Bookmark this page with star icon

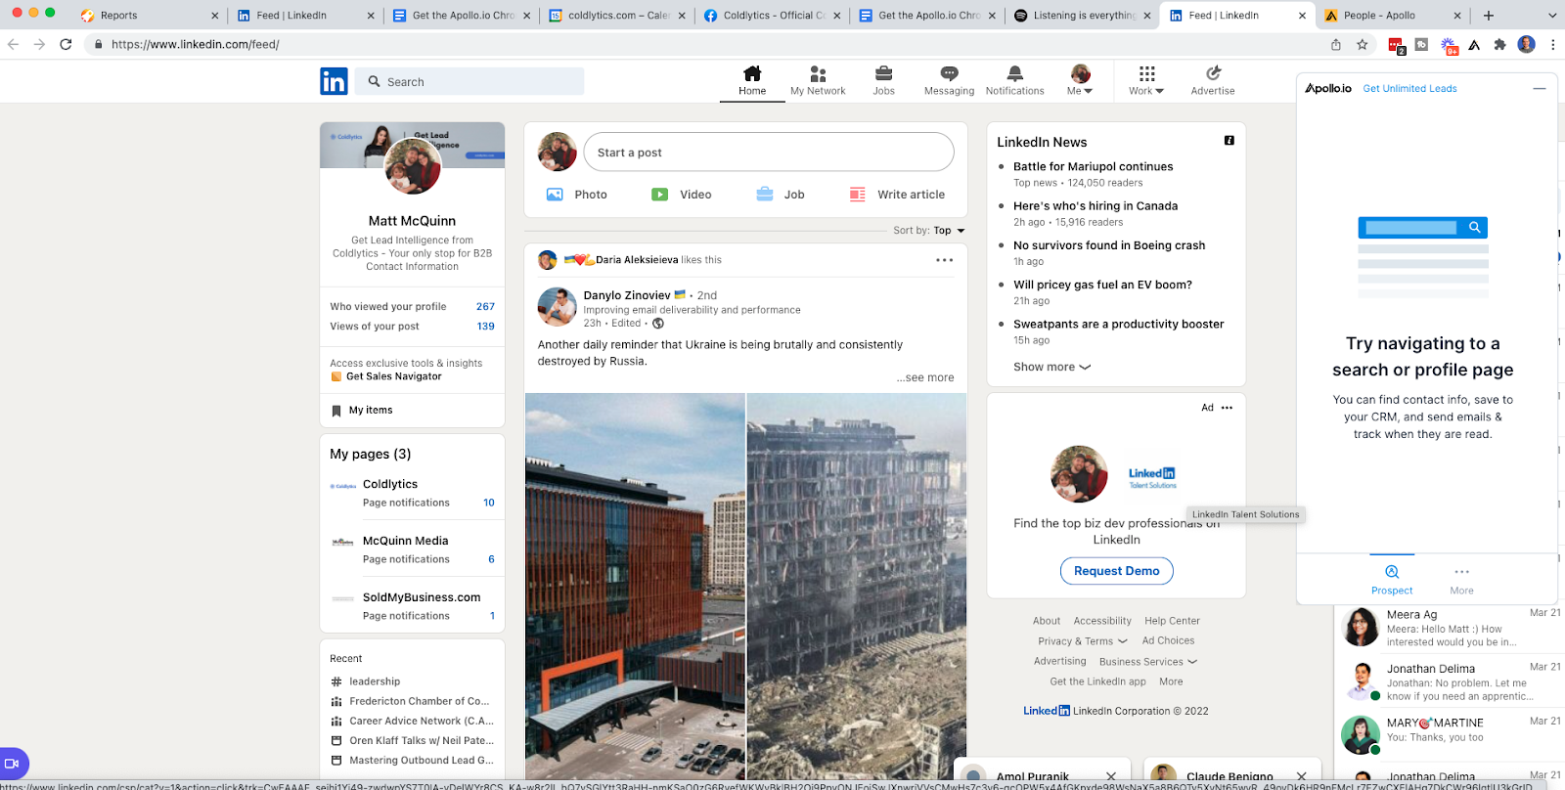1363,44
